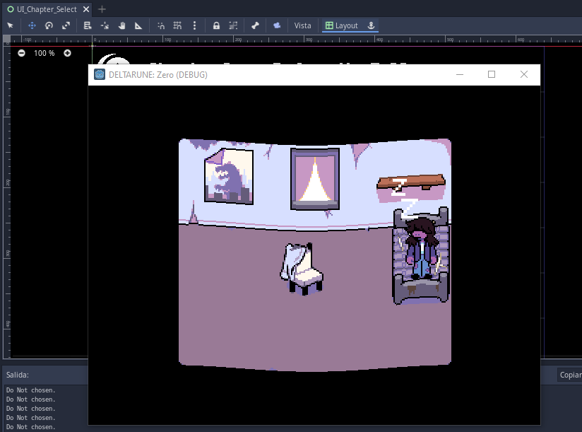Image resolution: width=582 pixels, height=432 pixels.
Task: Close the DELTARUNE: Zero debug window
Action: (523, 75)
